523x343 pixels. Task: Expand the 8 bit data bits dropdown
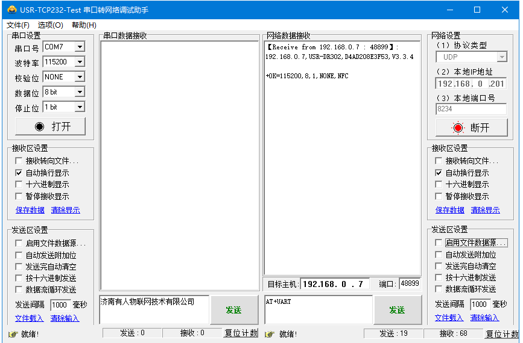[80, 92]
